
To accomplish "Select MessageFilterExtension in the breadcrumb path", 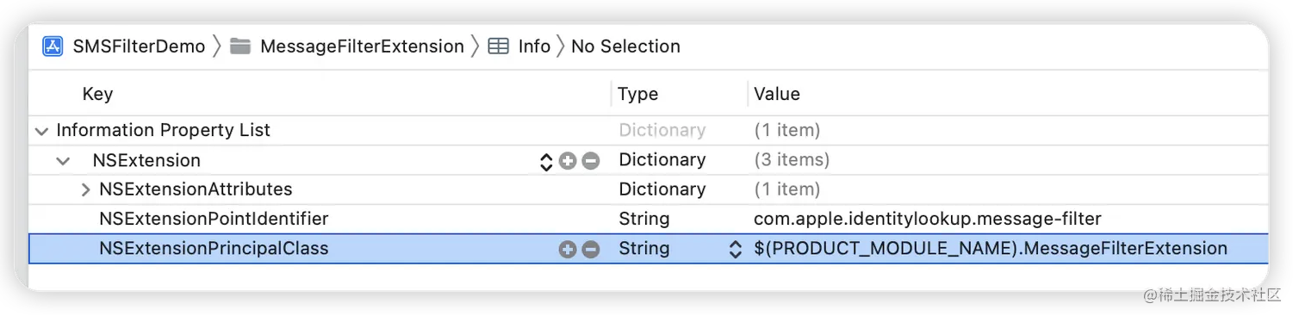I will click(x=362, y=46).
